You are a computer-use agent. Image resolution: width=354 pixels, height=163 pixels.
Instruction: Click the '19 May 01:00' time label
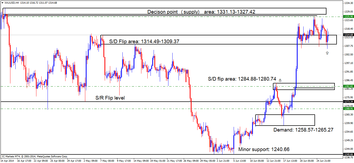pyautogui.click(x=157, y=161)
